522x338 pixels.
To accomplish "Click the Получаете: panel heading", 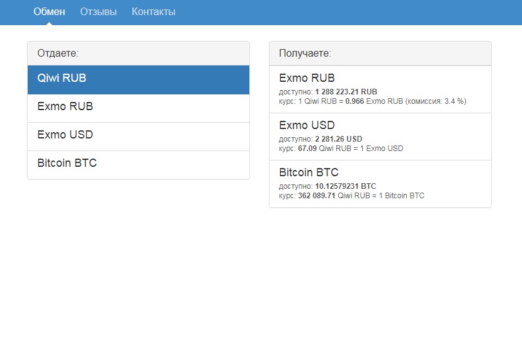I will (x=380, y=54).
